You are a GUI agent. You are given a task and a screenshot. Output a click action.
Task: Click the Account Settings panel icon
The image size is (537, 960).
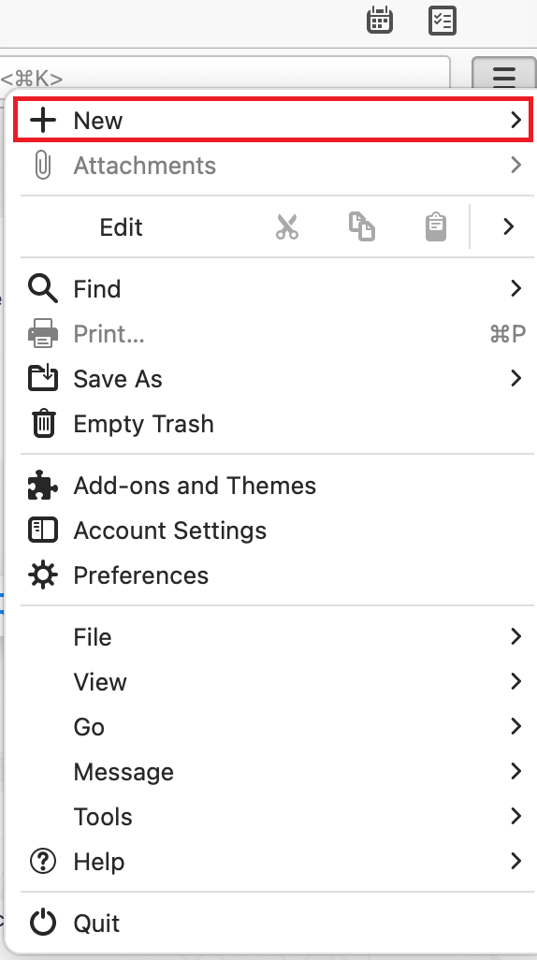tap(43, 531)
